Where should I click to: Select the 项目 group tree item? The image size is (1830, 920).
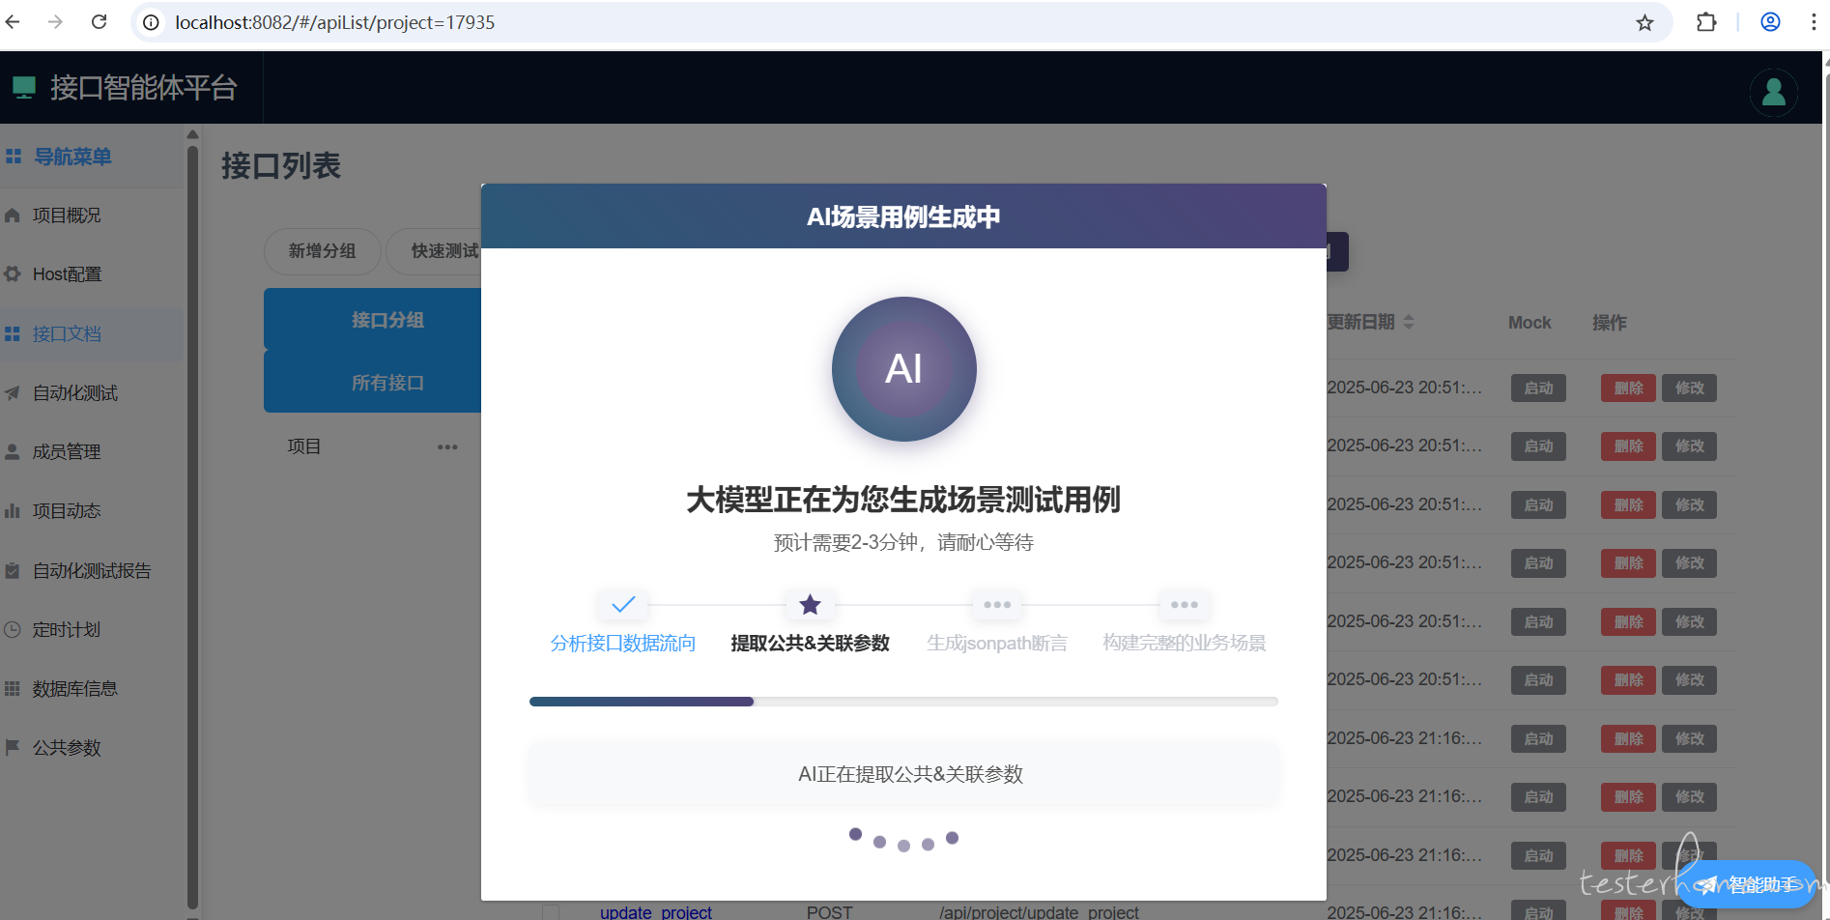(x=304, y=446)
